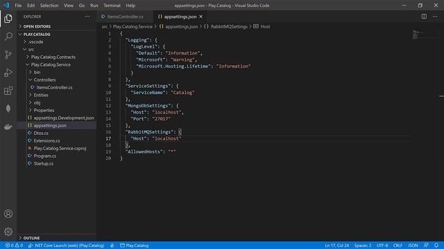Open Play.Catalog.Service.csproj file
The image size is (444, 249).
(57, 149)
